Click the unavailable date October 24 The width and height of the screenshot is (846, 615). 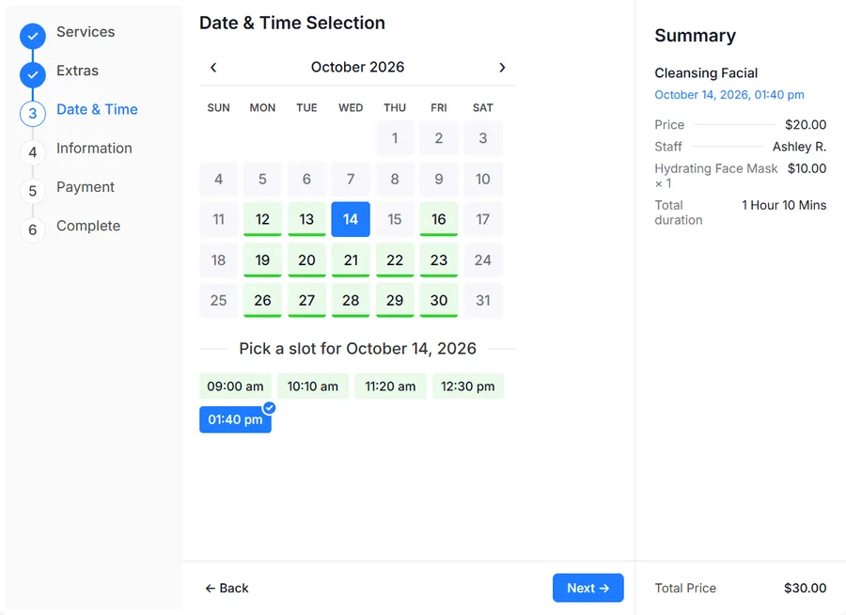click(x=483, y=260)
